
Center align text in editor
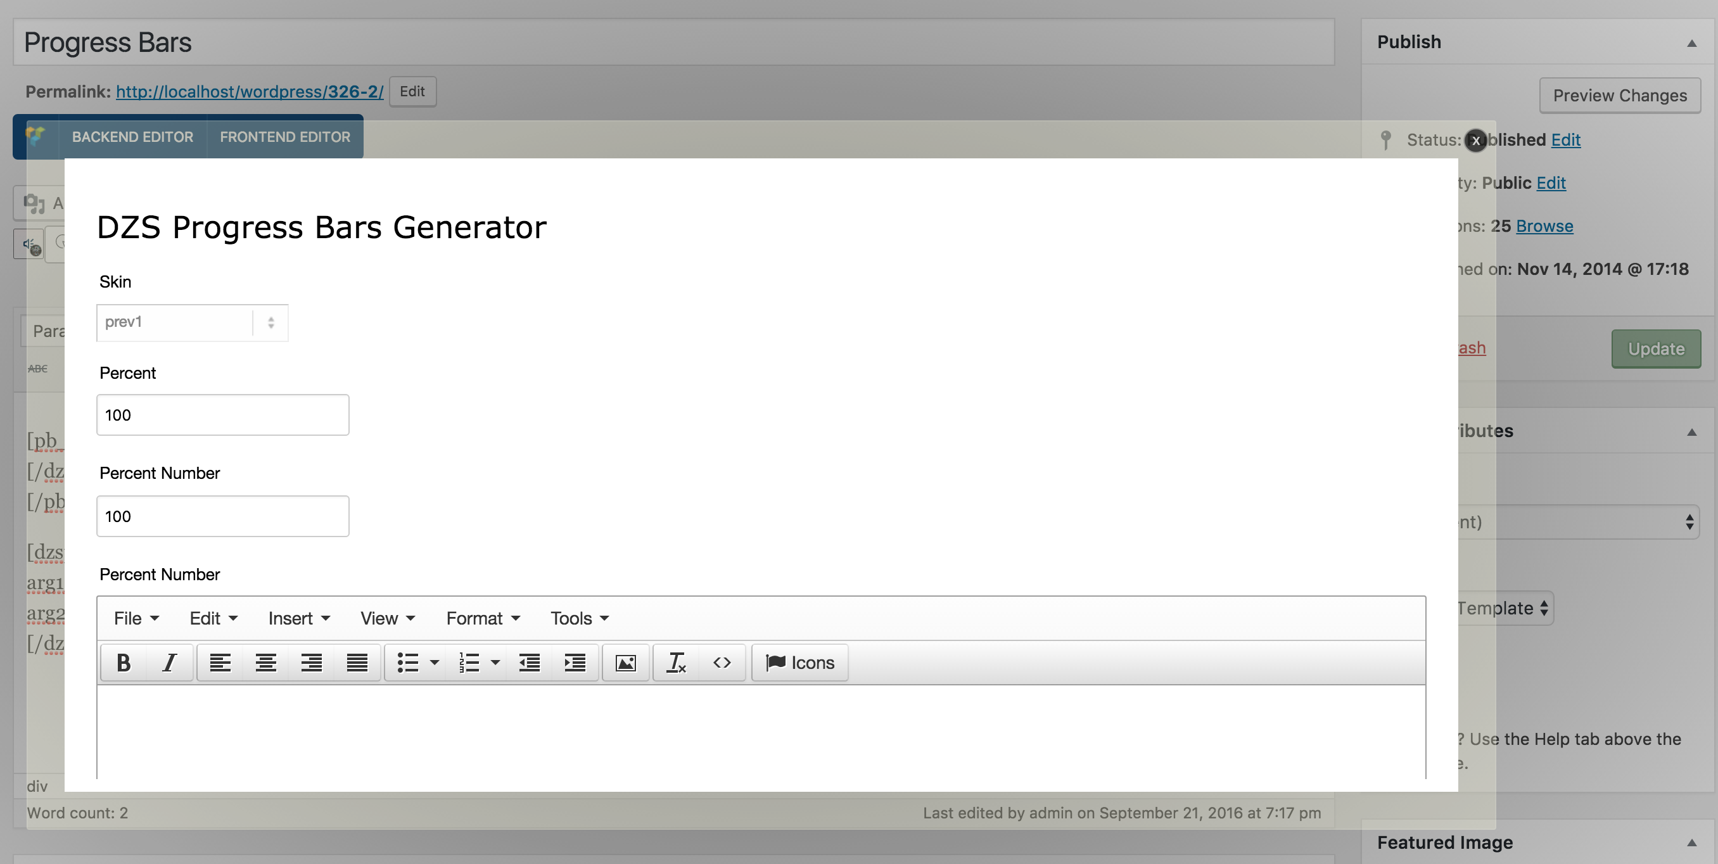[265, 663]
